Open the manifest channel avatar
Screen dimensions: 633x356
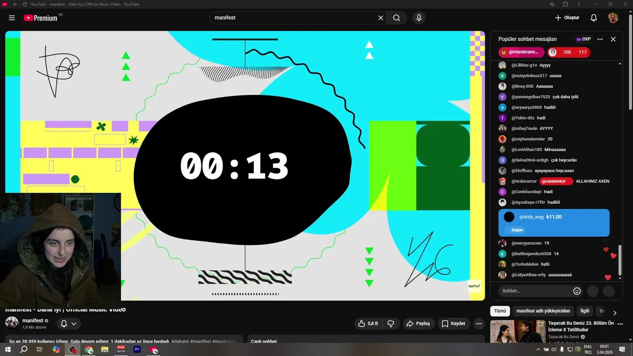12,323
